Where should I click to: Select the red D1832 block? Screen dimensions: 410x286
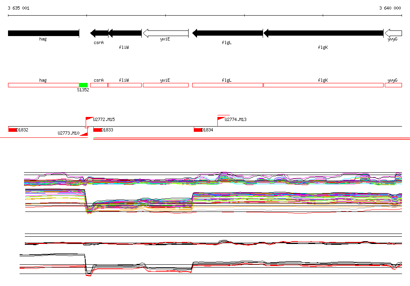pos(12,130)
